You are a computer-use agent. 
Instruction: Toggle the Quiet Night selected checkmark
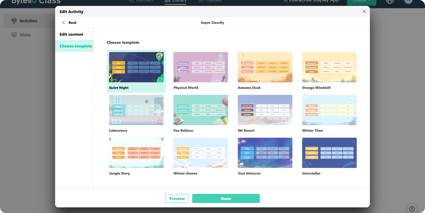(x=159, y=56)
